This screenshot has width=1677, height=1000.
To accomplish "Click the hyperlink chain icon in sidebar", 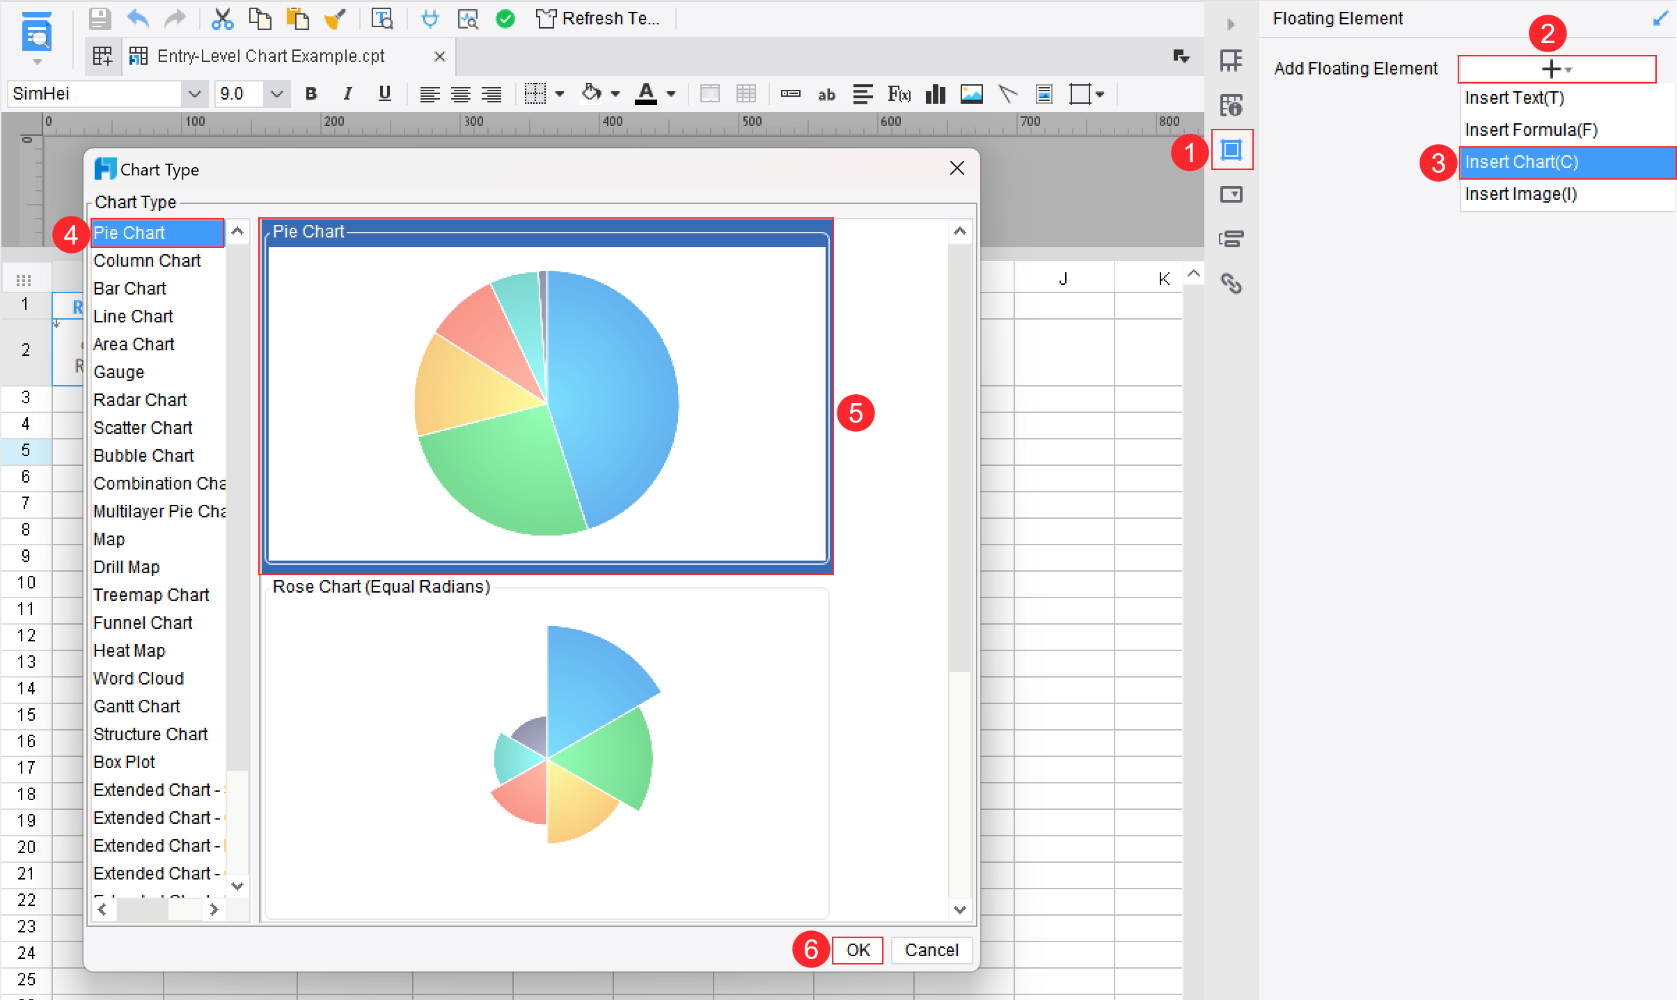I will pyautogui.click(x=1231, y=283).
